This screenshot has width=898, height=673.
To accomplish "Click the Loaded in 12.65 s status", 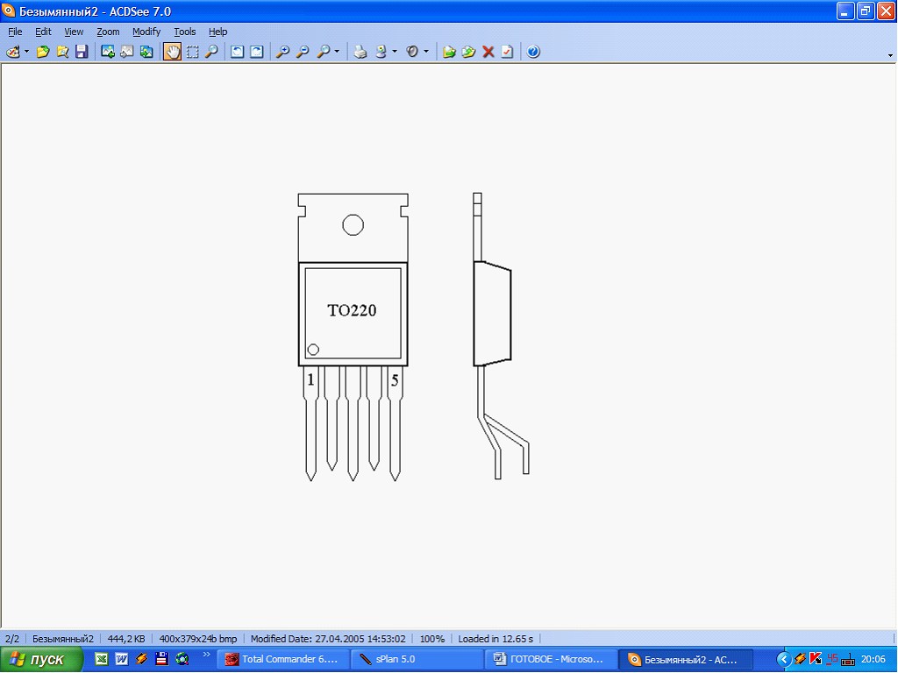I will point(495,639).
